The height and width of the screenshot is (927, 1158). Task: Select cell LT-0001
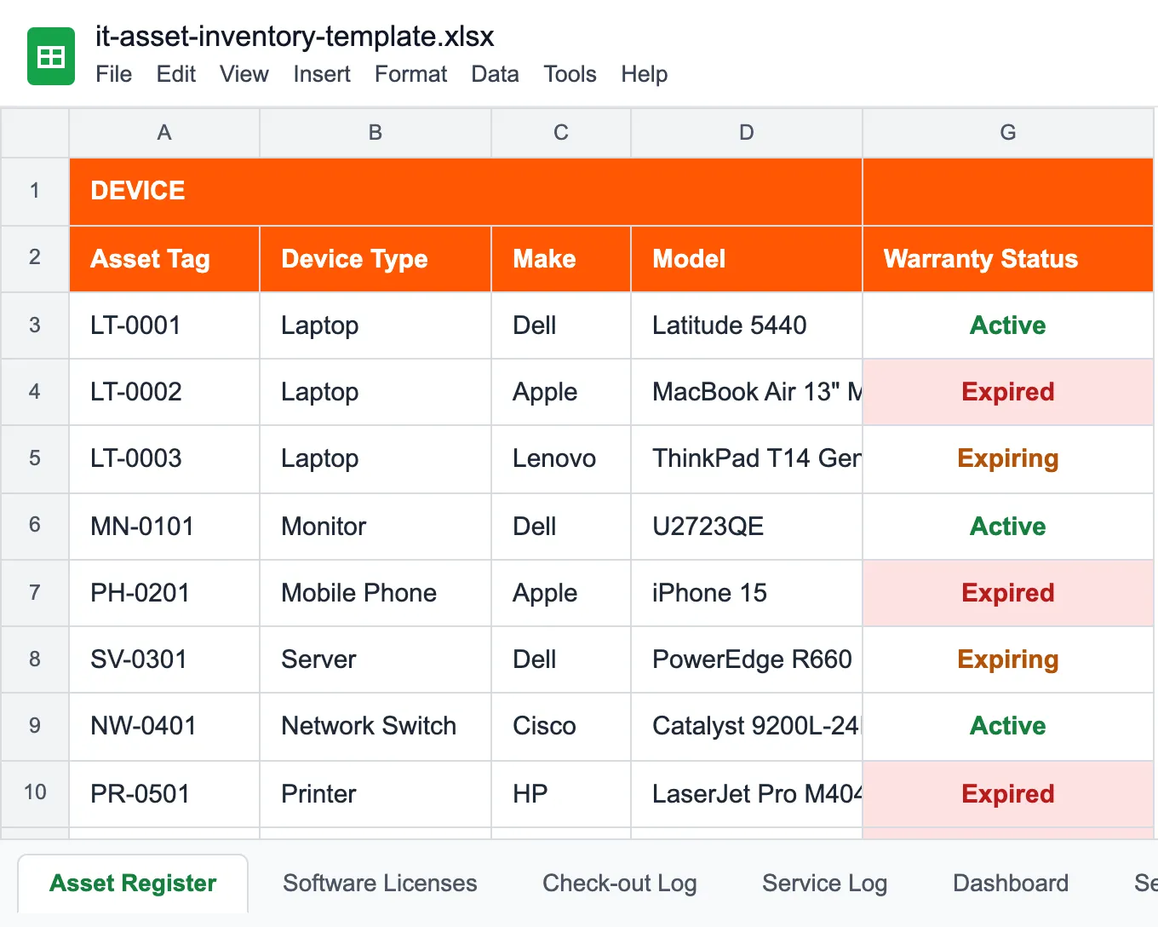coord(164,325)
